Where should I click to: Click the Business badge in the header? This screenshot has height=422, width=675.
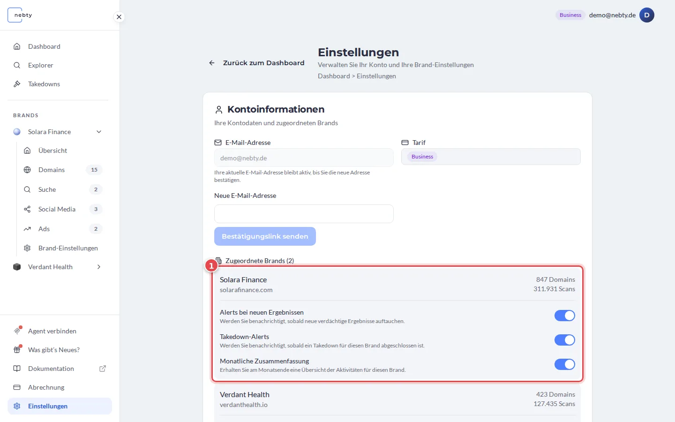click(570, 15)
